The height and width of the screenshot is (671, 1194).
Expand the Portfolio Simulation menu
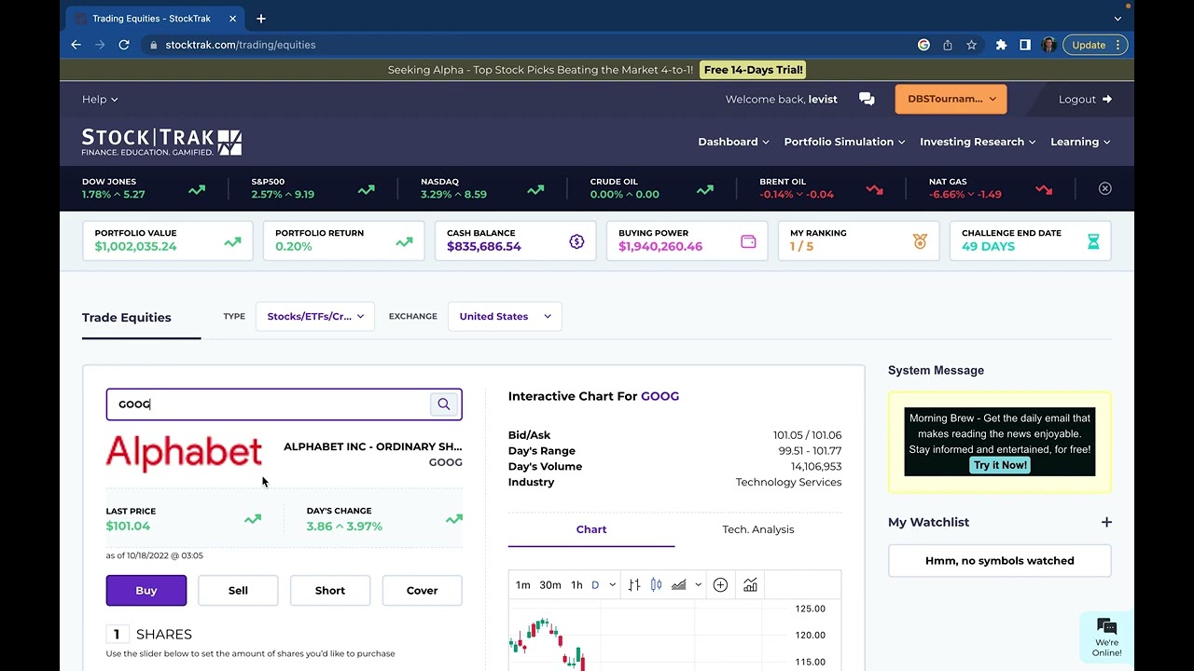tap(845, 142)
